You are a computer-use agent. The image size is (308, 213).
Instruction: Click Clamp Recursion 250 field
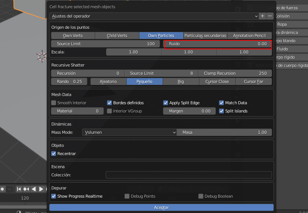coord(235,73)
